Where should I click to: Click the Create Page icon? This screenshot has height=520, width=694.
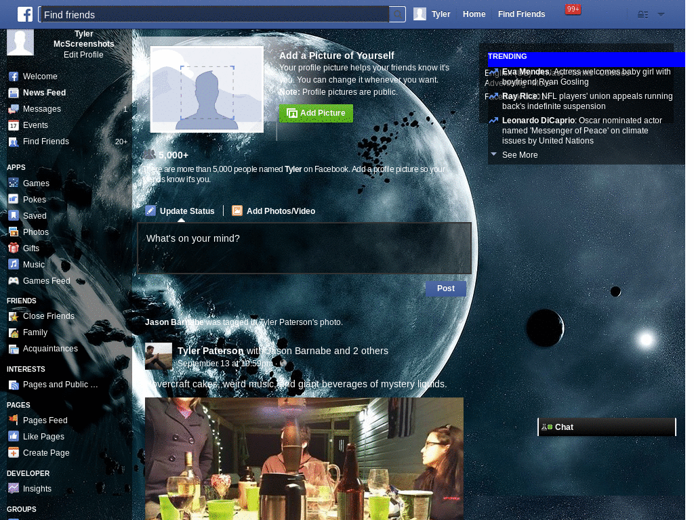coord(14,453)
